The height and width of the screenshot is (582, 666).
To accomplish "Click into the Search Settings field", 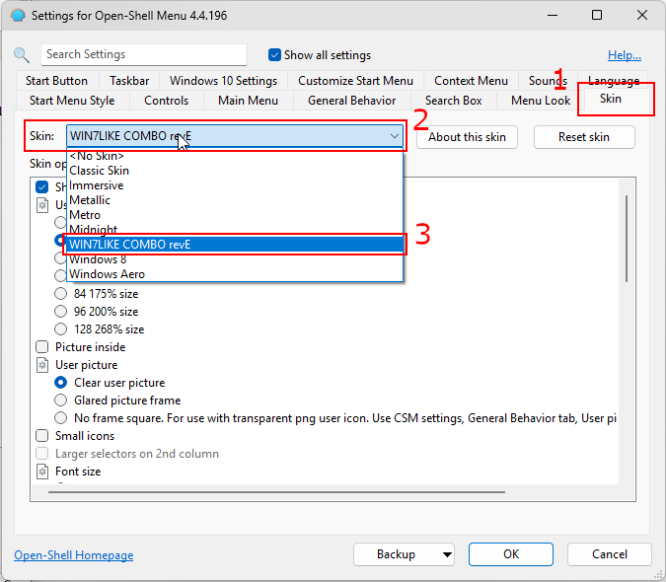I will pos(143,55).
